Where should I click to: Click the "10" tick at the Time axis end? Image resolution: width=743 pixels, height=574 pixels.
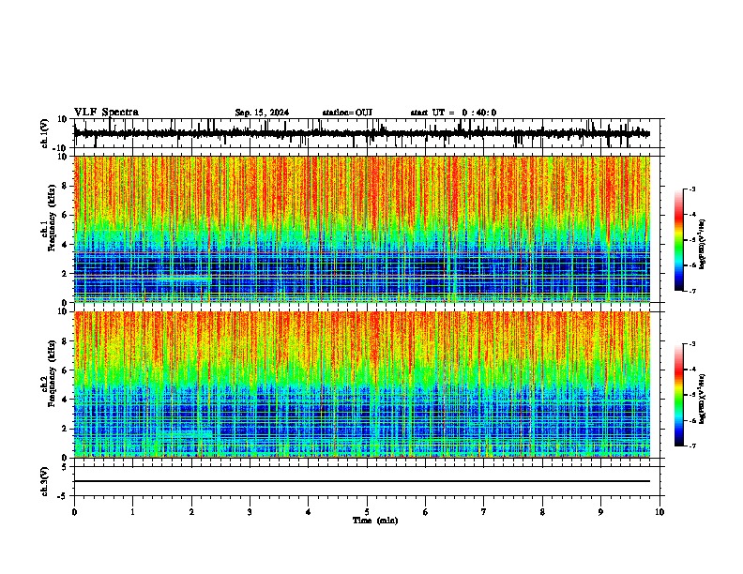(x=660, y=512)
